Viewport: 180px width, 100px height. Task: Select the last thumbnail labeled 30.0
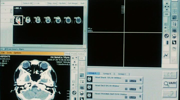pyautogui.click(x=78, y=20)
